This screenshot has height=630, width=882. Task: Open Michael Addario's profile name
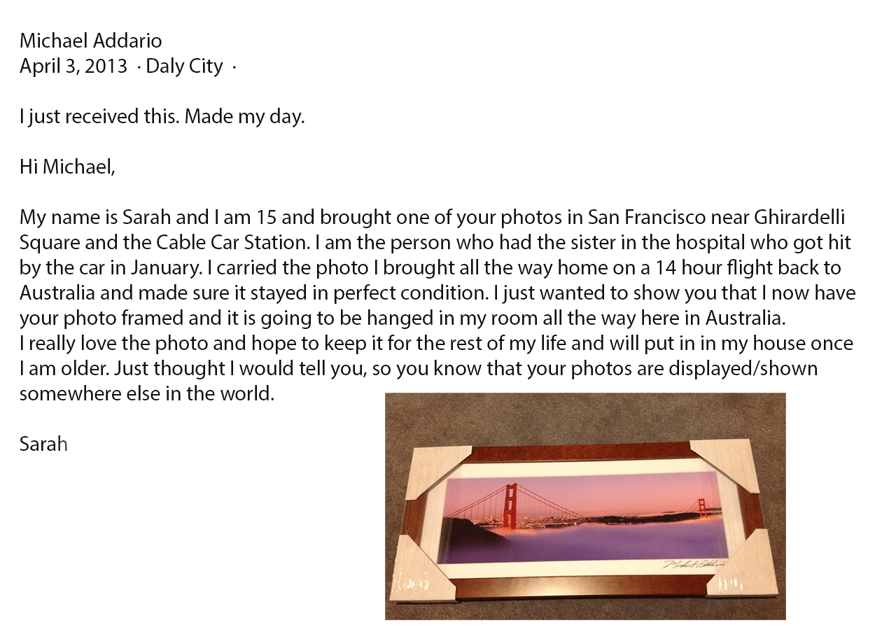coord(90,41)
